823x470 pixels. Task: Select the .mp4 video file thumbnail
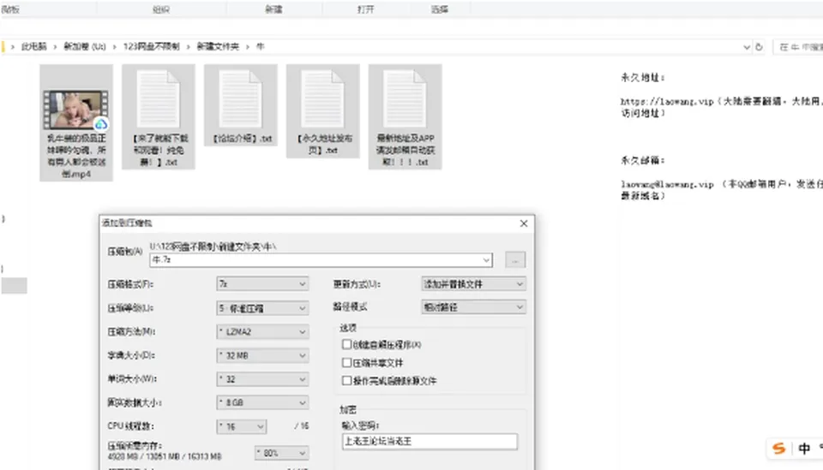point(76,110)
